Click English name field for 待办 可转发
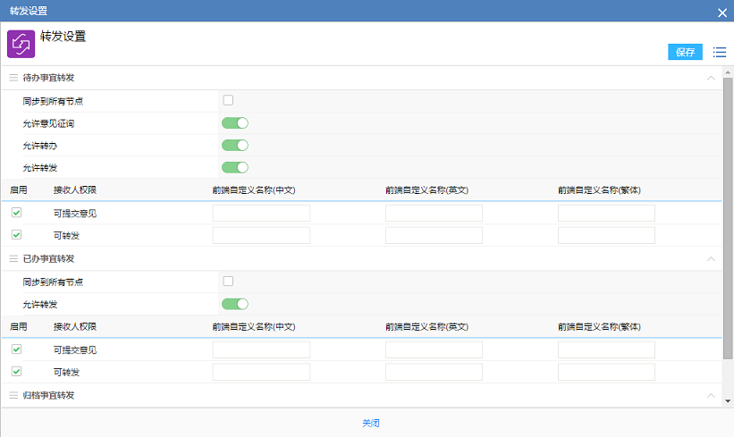This screenshot has width=734, height=437. tap(434, 235)
